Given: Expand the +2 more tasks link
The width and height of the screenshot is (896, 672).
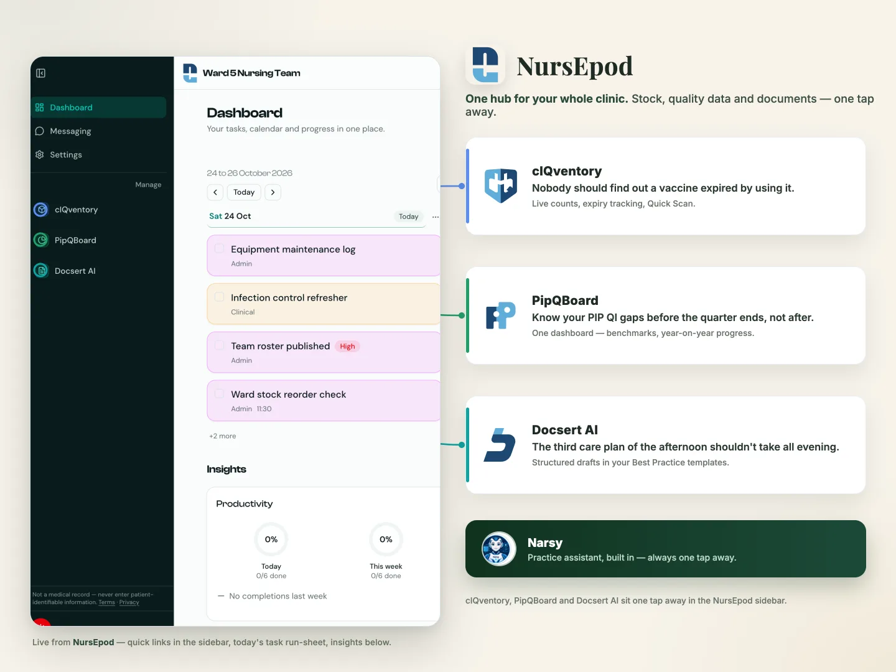Looking at the screenshot, I should [223, 436].
